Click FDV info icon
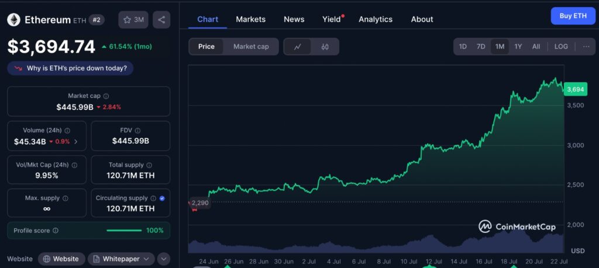Viewport: 599px width, 268px height. pyautogui.click(x=137, y=130)
